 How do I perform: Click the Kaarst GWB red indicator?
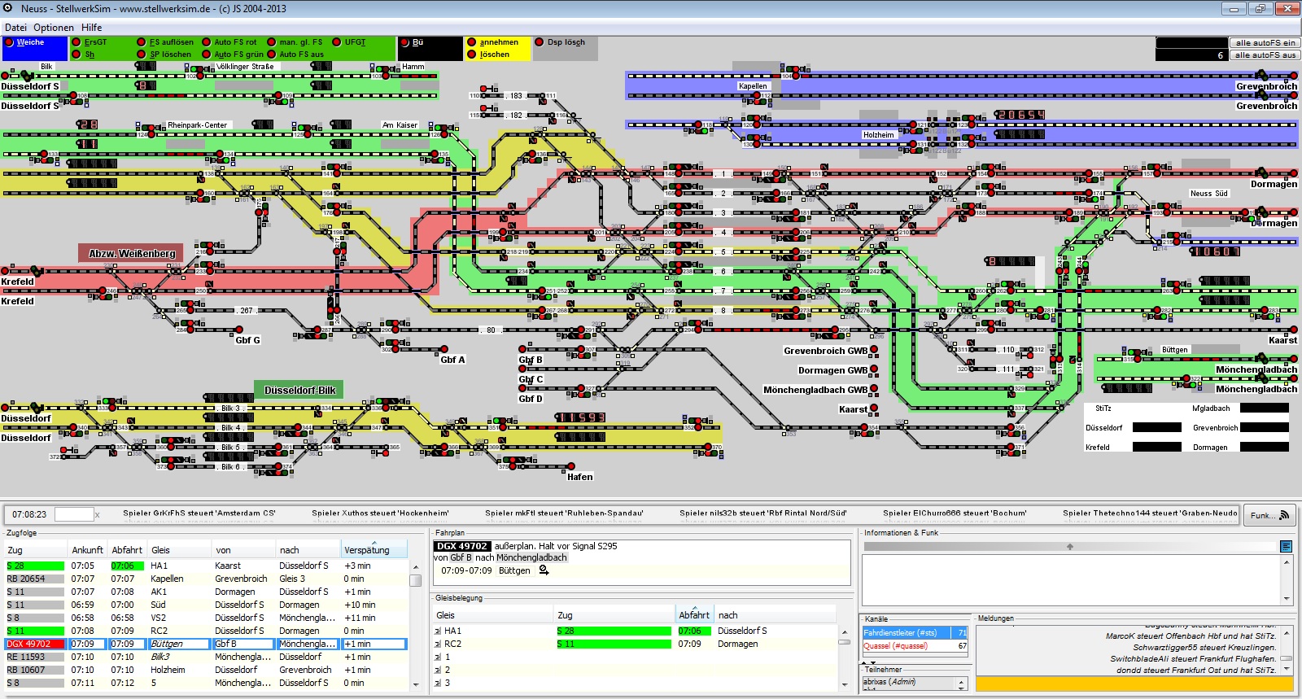874,408
